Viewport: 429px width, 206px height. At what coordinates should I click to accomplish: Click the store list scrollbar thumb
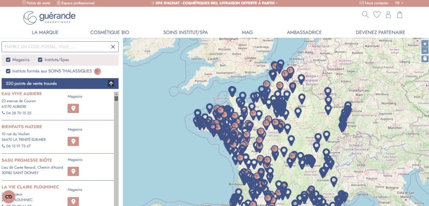point(116,98)
